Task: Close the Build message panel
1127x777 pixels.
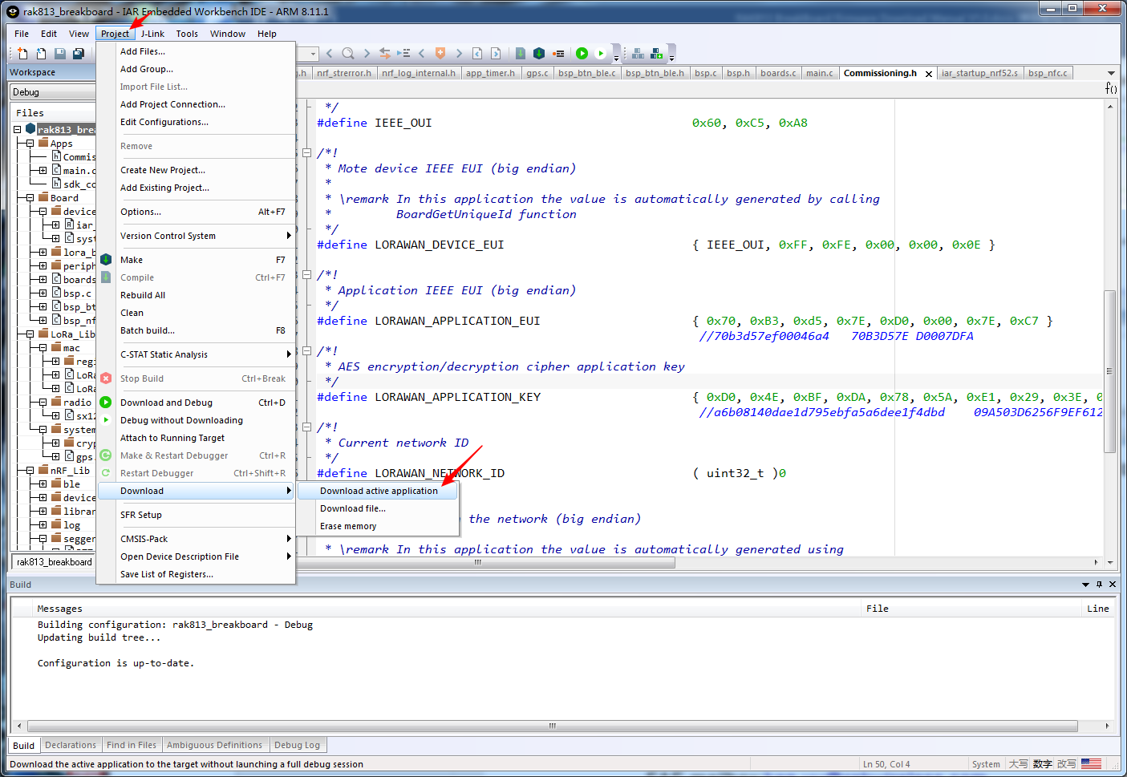Action: (1113, 585)
